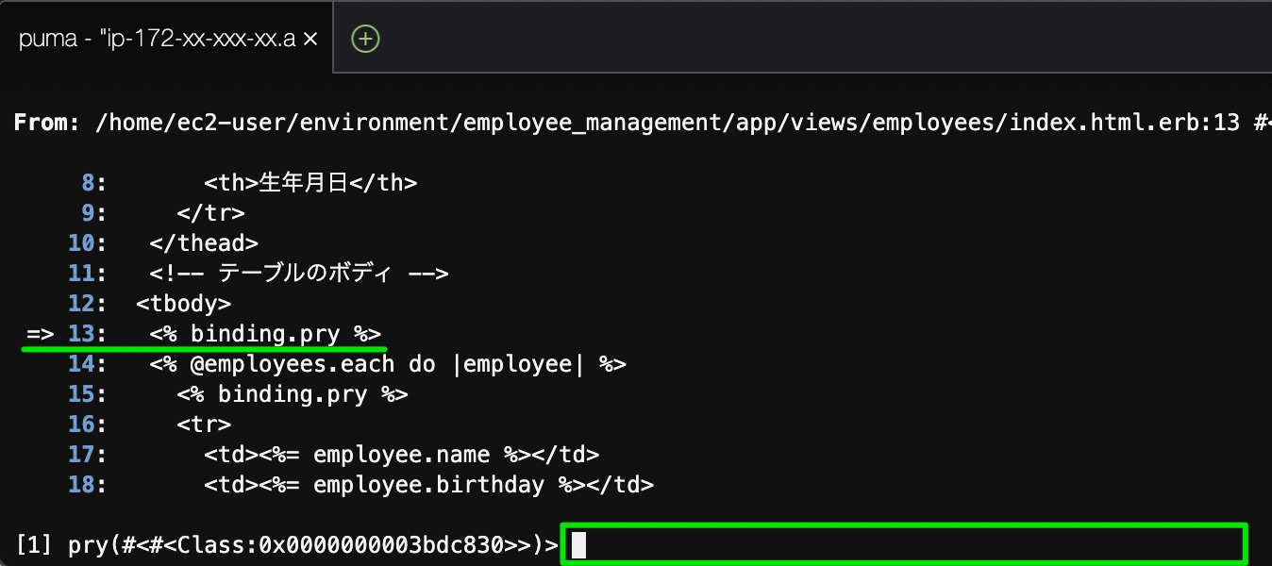
Task: Close the puma terminal tab
Action: click(x=310, y=39)
